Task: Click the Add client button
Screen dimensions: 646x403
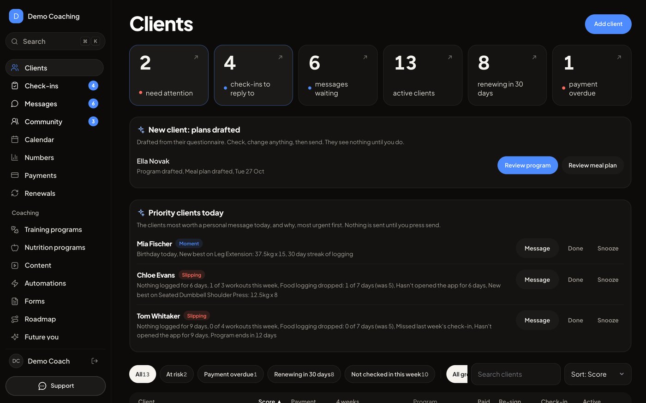Action: point(608,24)
